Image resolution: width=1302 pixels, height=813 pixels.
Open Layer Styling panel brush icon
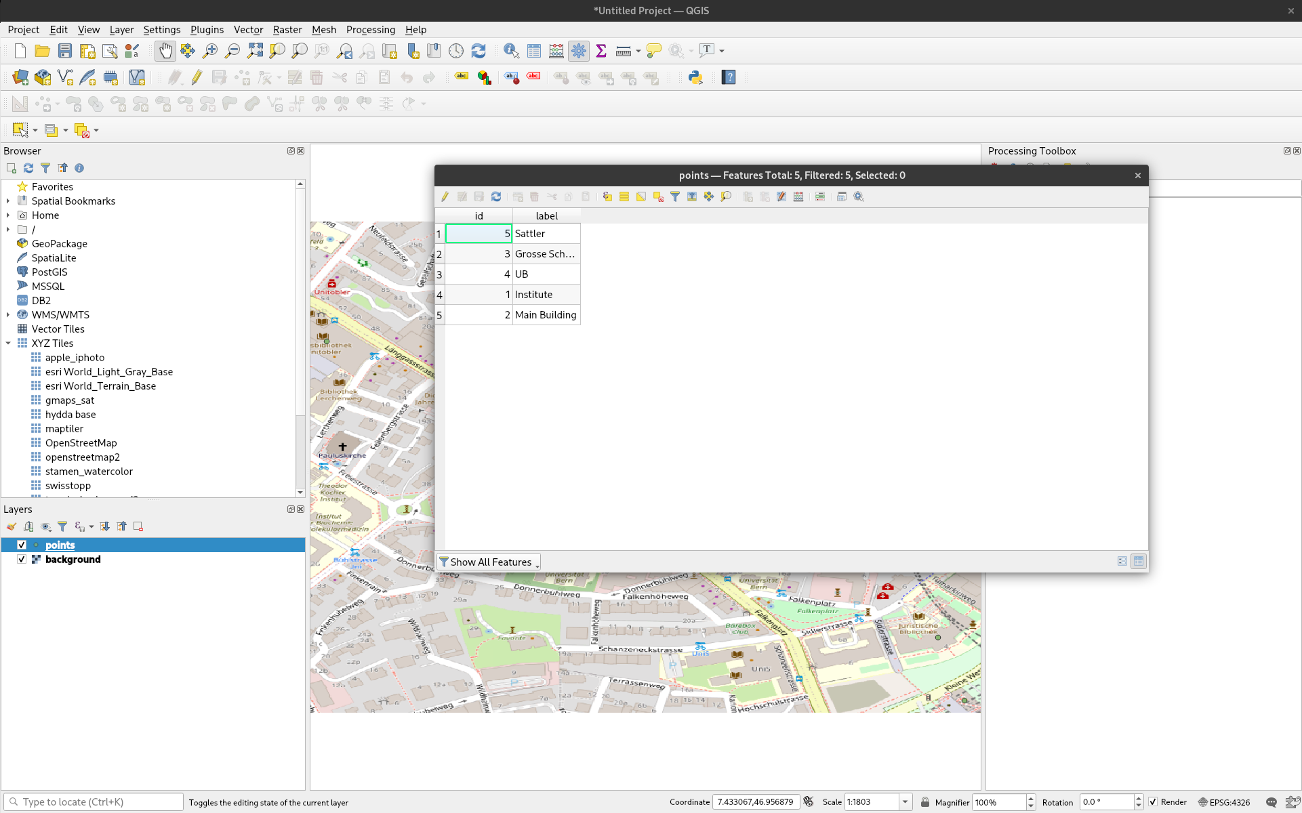[x=12, y=526]
